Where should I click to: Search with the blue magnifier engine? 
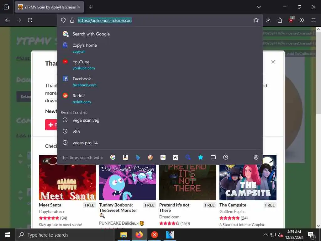pos(188,157)
